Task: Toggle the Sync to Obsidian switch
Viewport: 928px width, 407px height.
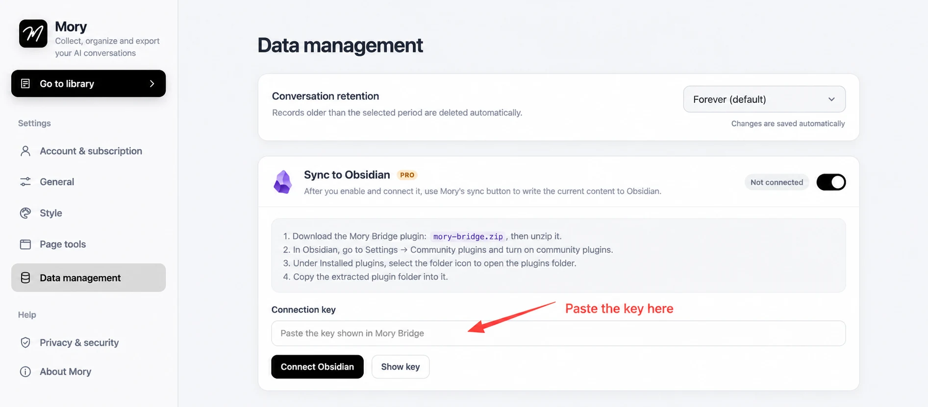Action: (831, 182)
